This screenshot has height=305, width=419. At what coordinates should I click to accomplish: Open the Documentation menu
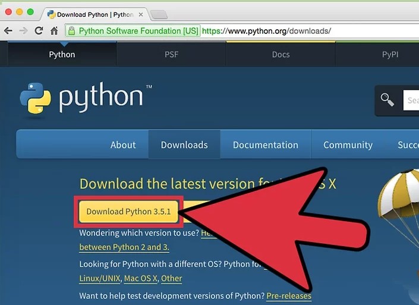[x=266, y=144]
